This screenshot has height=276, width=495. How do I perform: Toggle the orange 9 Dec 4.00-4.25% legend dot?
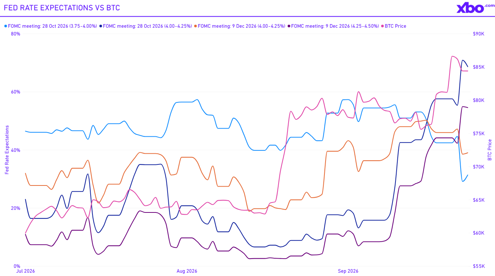tap(196, 26)
